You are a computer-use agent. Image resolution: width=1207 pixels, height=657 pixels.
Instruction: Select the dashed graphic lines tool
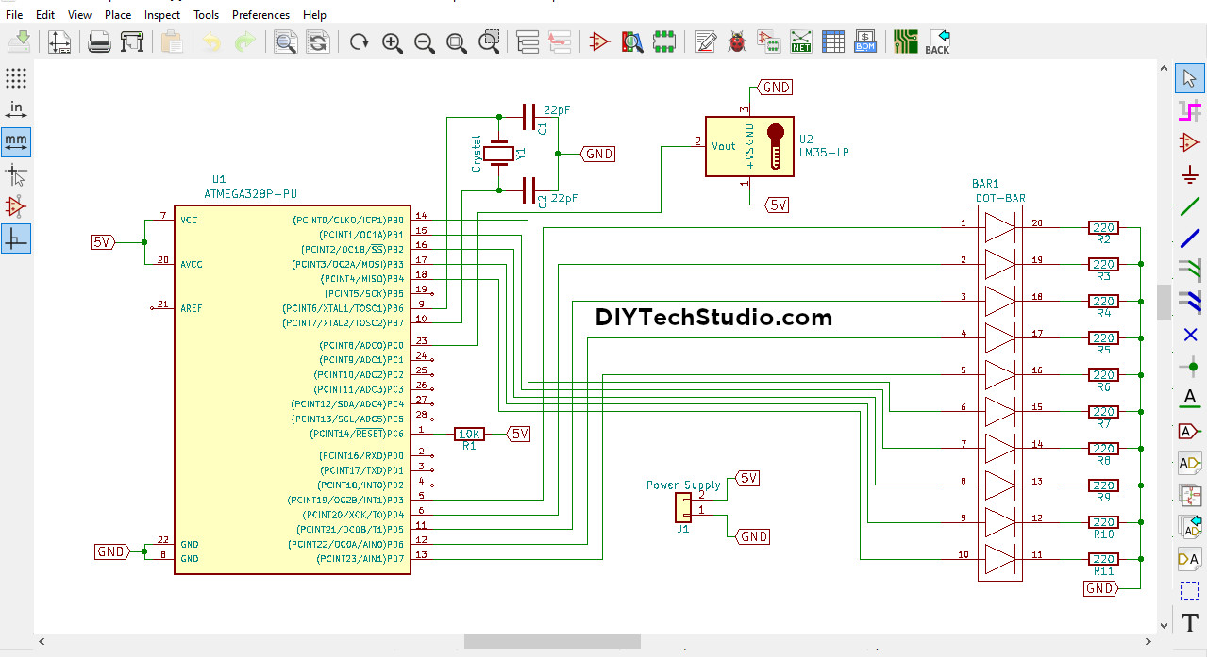(1190, 591)
